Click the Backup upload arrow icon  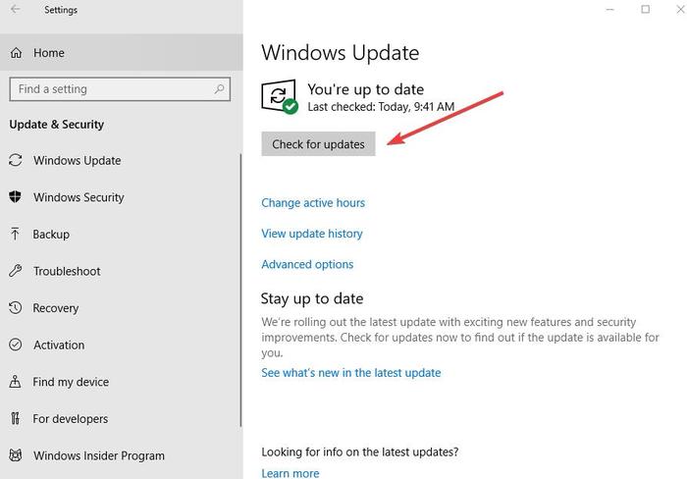tap(16, 234)
